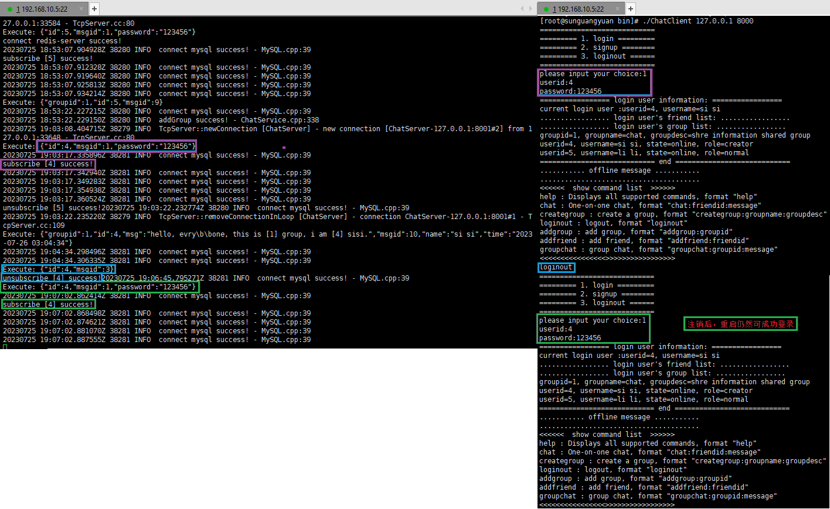Click the log line timestamped 18:53:07.904928Z

157,50
